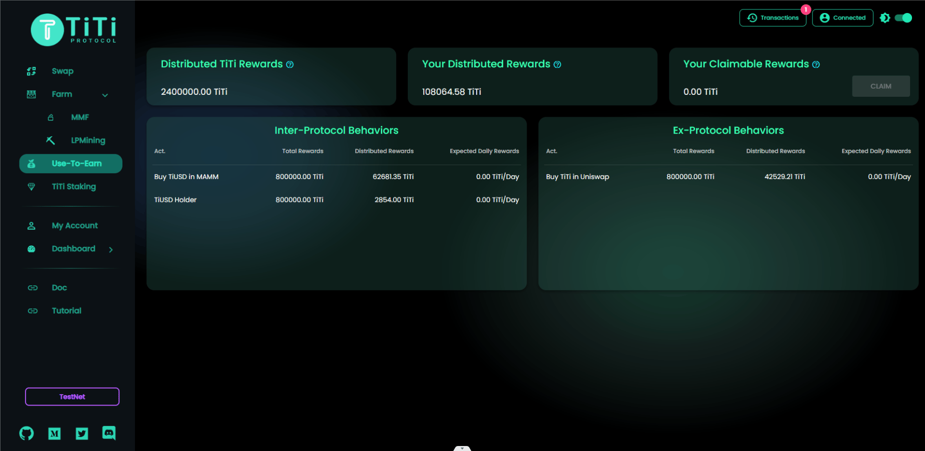Image resolution: width=925 pixels, height=451 pixels.
Task: Select the TiUSD Holder row
Action: coord(337,200)
